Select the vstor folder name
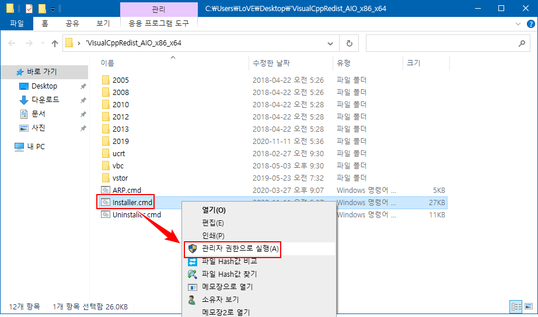The height and width of the screenshot is (317, 538). click(120, 178)
